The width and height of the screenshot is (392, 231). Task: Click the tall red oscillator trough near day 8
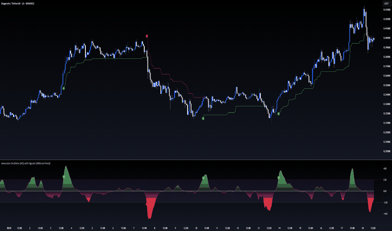click(150, 208)
